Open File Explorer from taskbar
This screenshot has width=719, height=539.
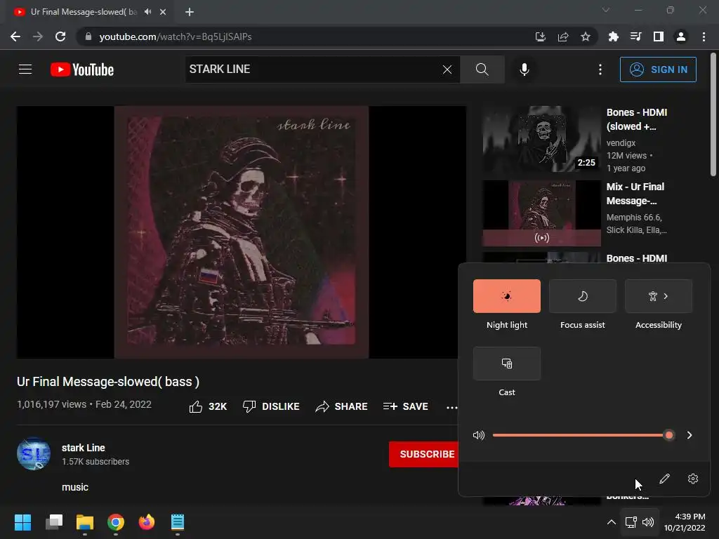click(x=85, y=522)
